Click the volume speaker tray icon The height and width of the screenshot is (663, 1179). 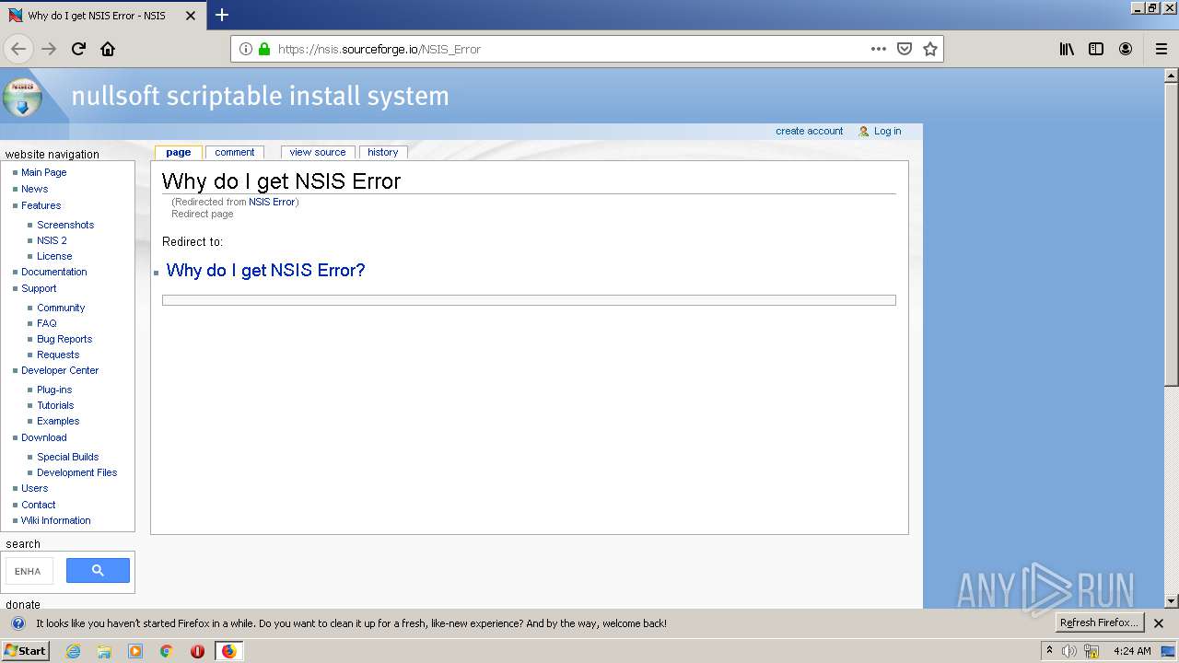[1069, 651]
